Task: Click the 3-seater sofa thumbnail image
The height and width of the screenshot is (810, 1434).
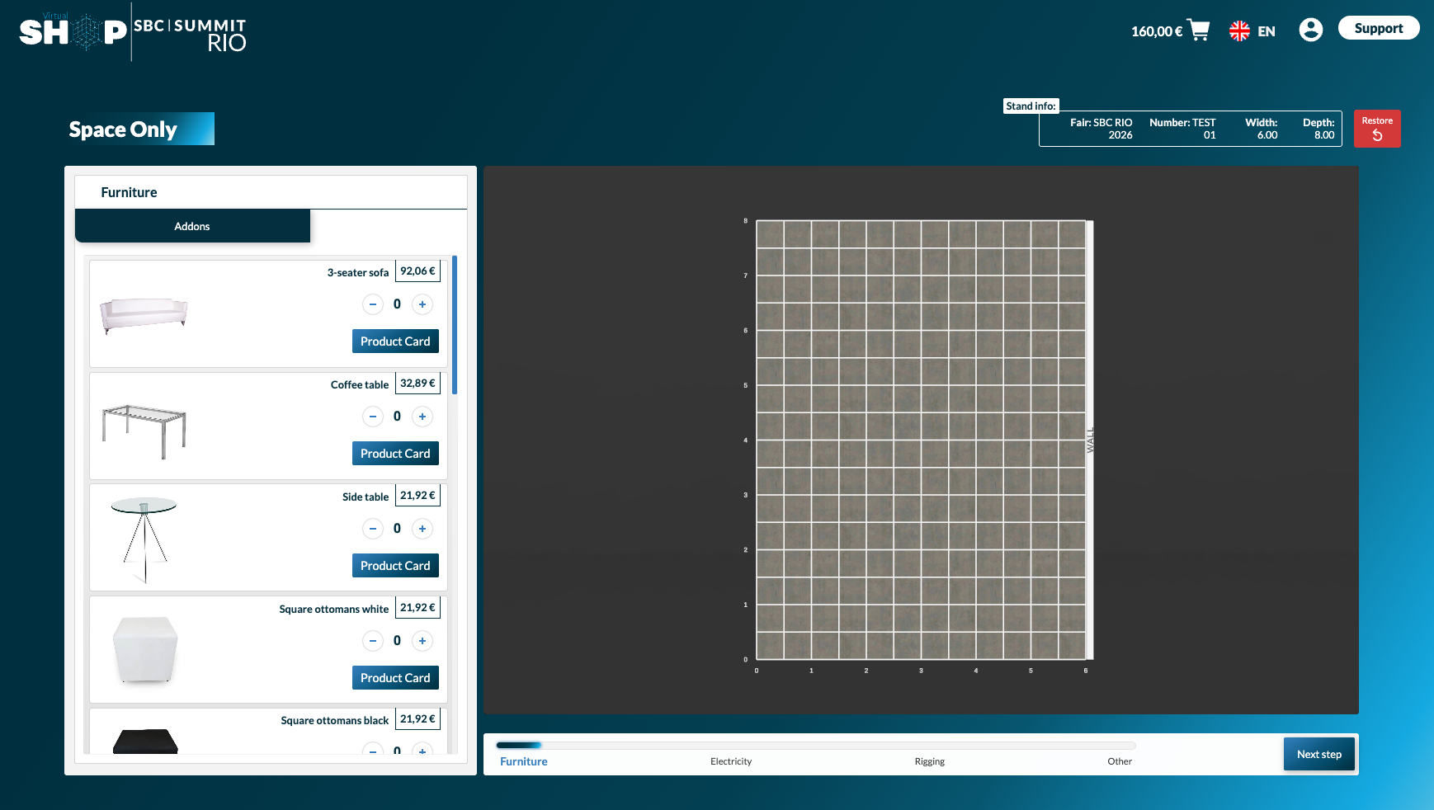Action: coord(144,315)
